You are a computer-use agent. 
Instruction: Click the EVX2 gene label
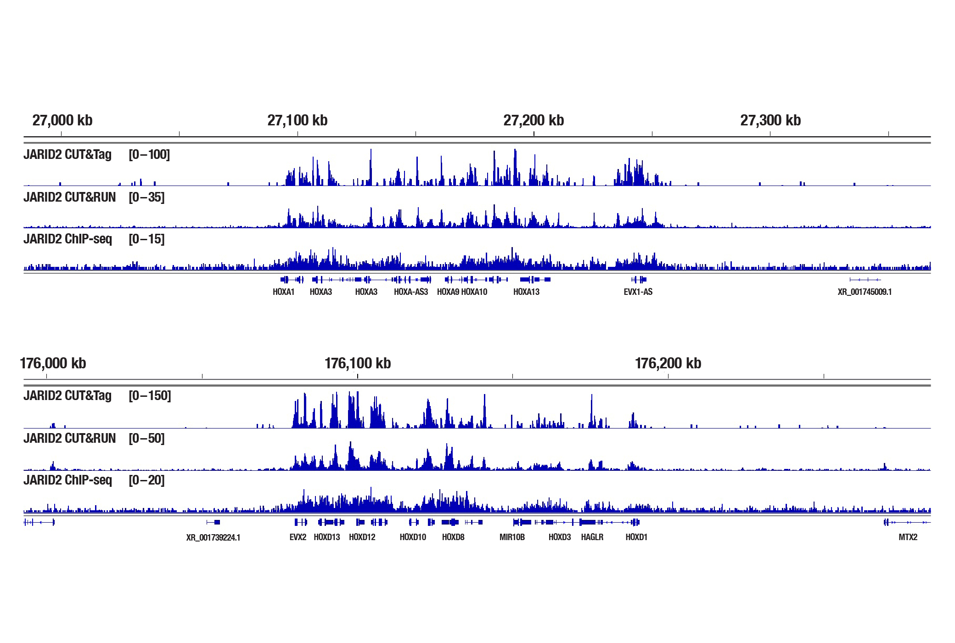tap(298, 537)
